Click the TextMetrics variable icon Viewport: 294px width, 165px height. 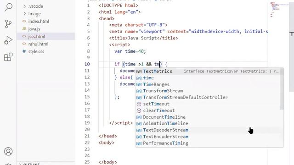pos(139,71)
